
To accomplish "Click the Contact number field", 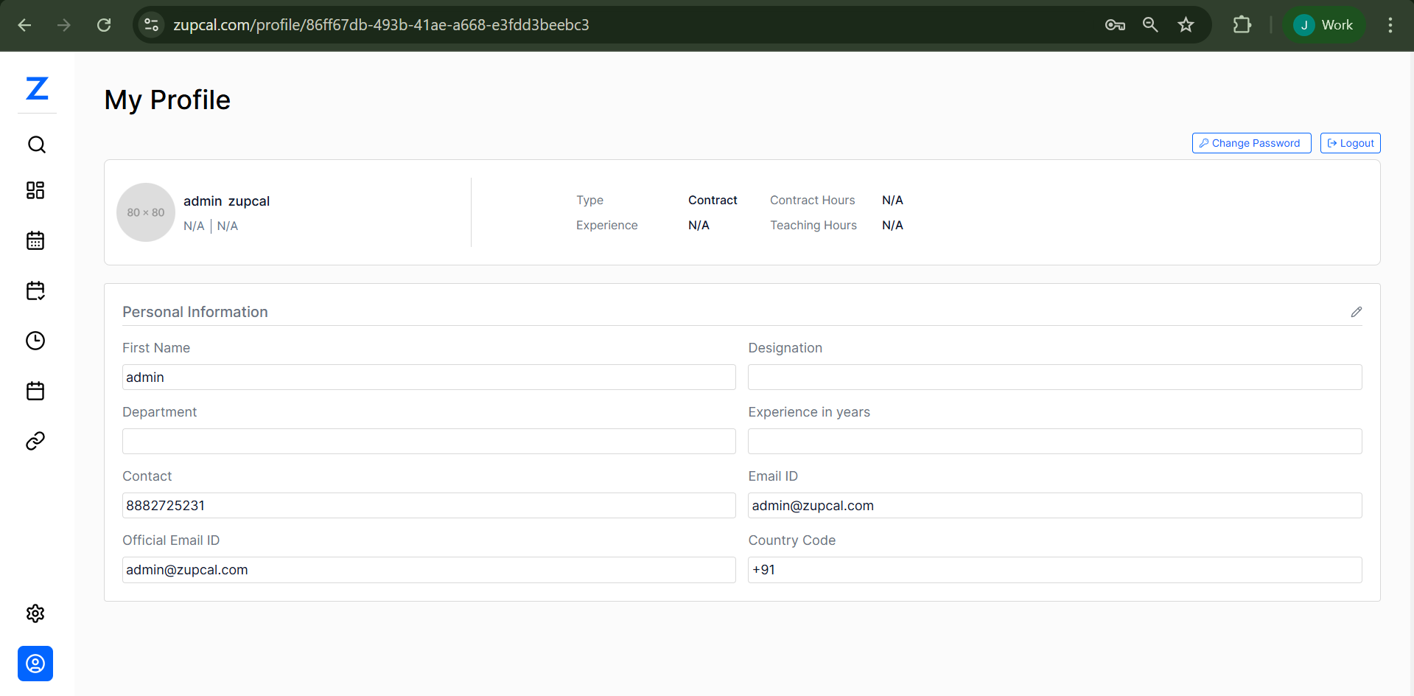I will pyautogui.click(x=428, y=506).
